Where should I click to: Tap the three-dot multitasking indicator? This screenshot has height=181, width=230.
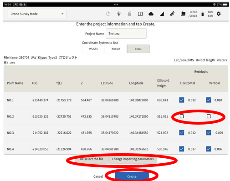point(116,5)
